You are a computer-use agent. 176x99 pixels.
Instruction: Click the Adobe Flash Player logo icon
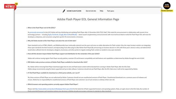point(64,11)
